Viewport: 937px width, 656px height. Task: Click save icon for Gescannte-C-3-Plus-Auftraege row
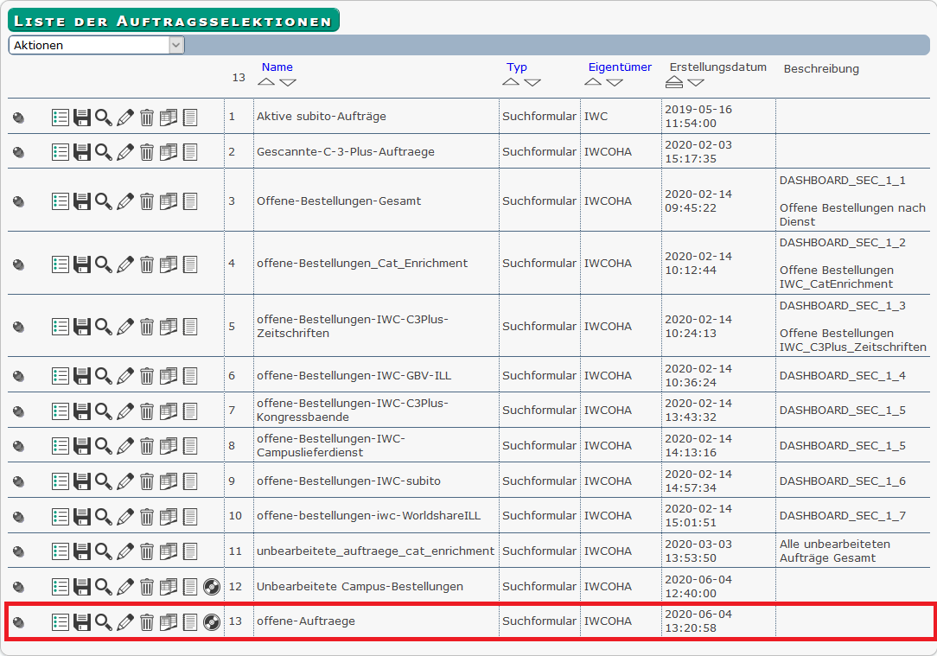82,152
